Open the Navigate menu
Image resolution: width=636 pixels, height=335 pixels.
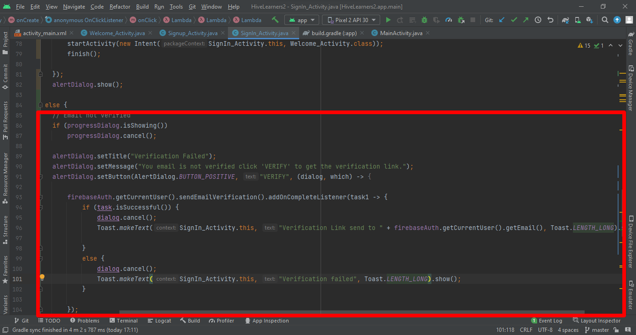74,6
